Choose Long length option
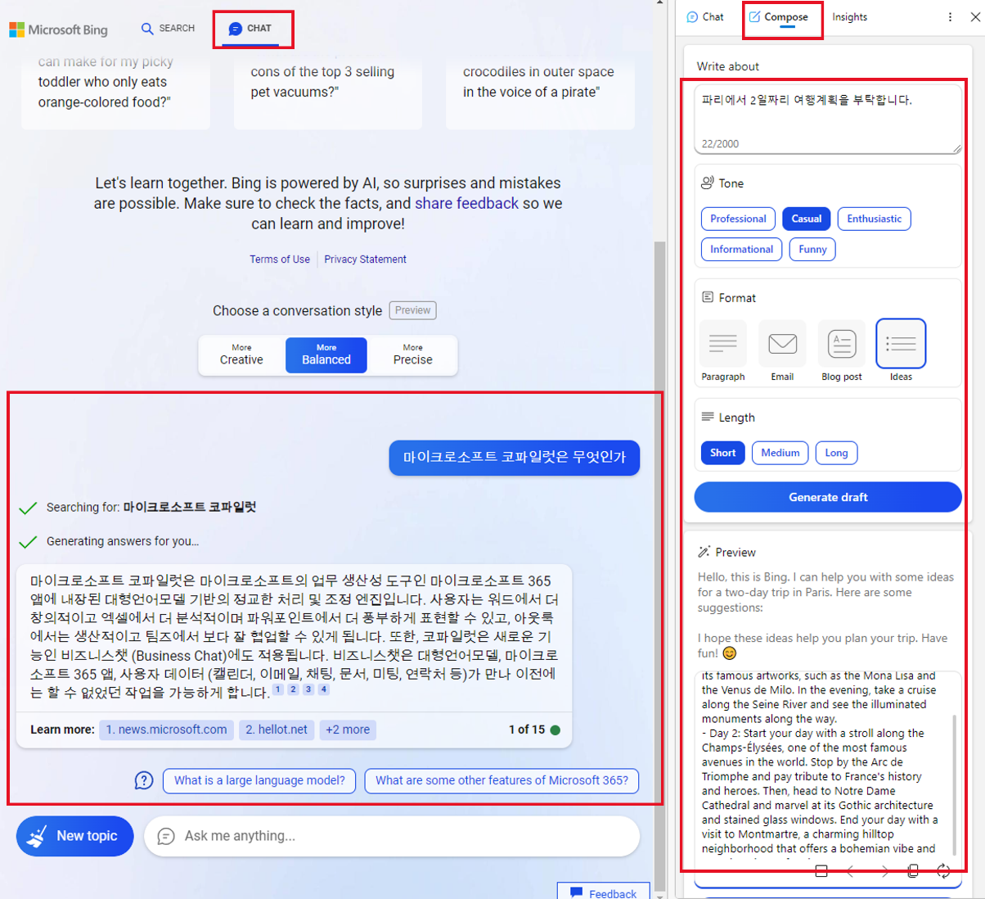The image size is (985, 899). point(836,453)
